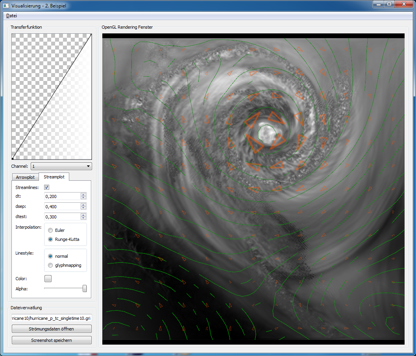The width and height of the screenshot is (416, 356).
Task: Click the application icon in title bar
Action: pos(6,6)
